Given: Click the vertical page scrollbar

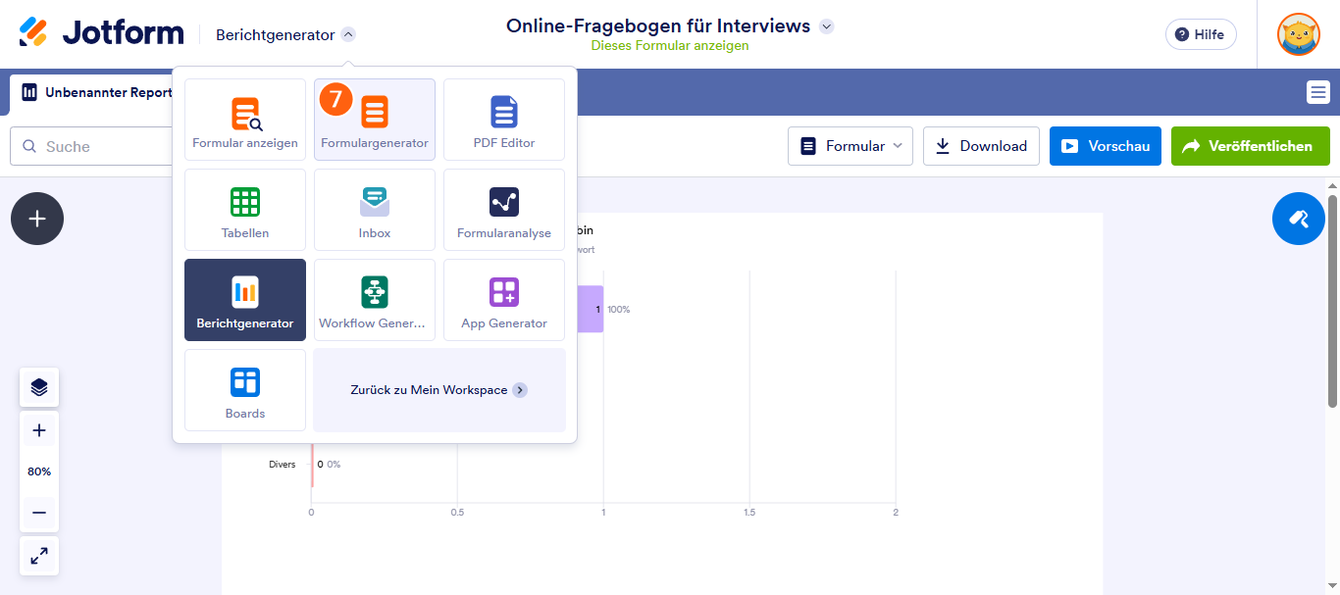Looking at the screenshot, I should click(1332, 300).
